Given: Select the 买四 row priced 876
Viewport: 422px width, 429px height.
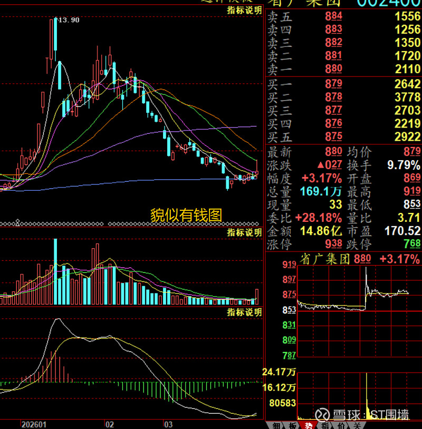Looking at the screenshot, I should [x=344, y=123].
